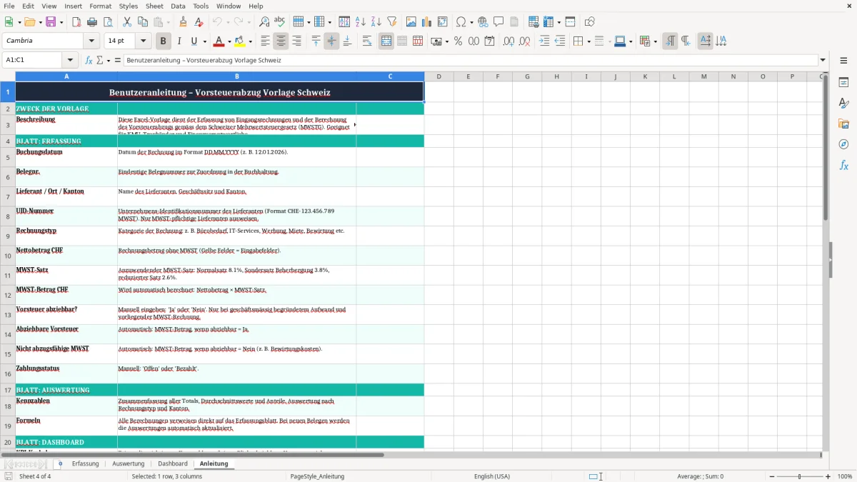Toggle Merge and Center Cells
Screen dimensions: 857x482
[x=386, y=41]
